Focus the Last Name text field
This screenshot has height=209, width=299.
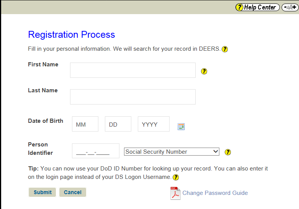(132, 97)
